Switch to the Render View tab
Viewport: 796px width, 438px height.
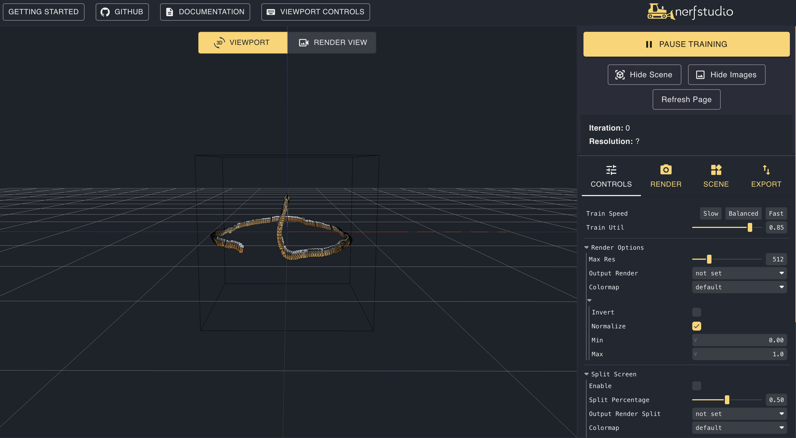[332, 42]
